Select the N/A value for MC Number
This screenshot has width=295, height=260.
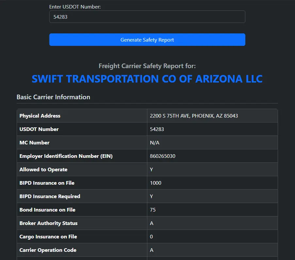click(x=154, y=142)
